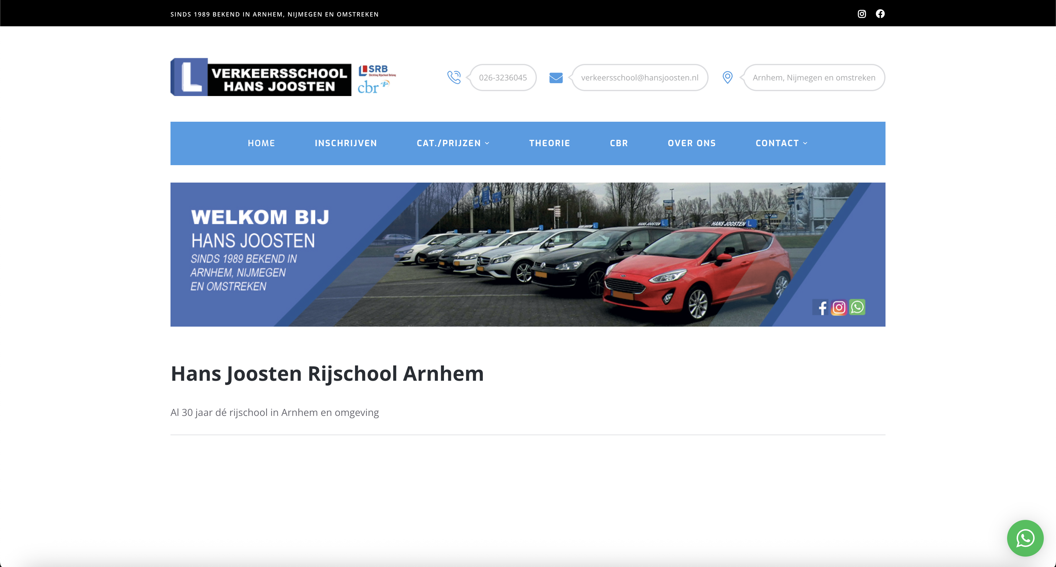
Task: Open the floating green WhatsApp chat button
Action: pos(1025,538)
